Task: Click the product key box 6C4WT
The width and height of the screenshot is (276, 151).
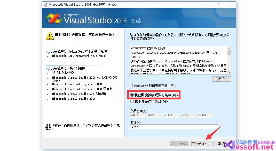Action: [x=206, y=115]
